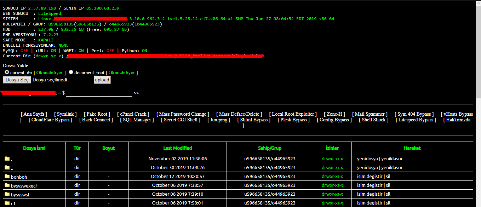This screenshot has height=207, width=481.
Task: Open Mass Deface/Delete link
Action: [239, 114]
